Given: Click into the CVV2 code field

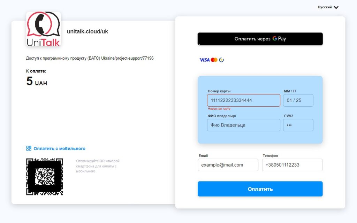Looking at the screenshot, I should pyautogui.click(x=298, y=125).
